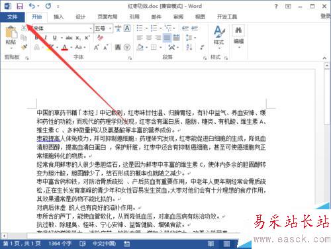Click the Copy icon in clipboard group

click(x=24, y=38)
